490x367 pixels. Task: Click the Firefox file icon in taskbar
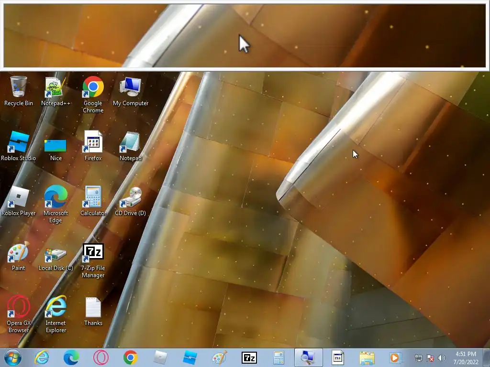tap(338, 357)
